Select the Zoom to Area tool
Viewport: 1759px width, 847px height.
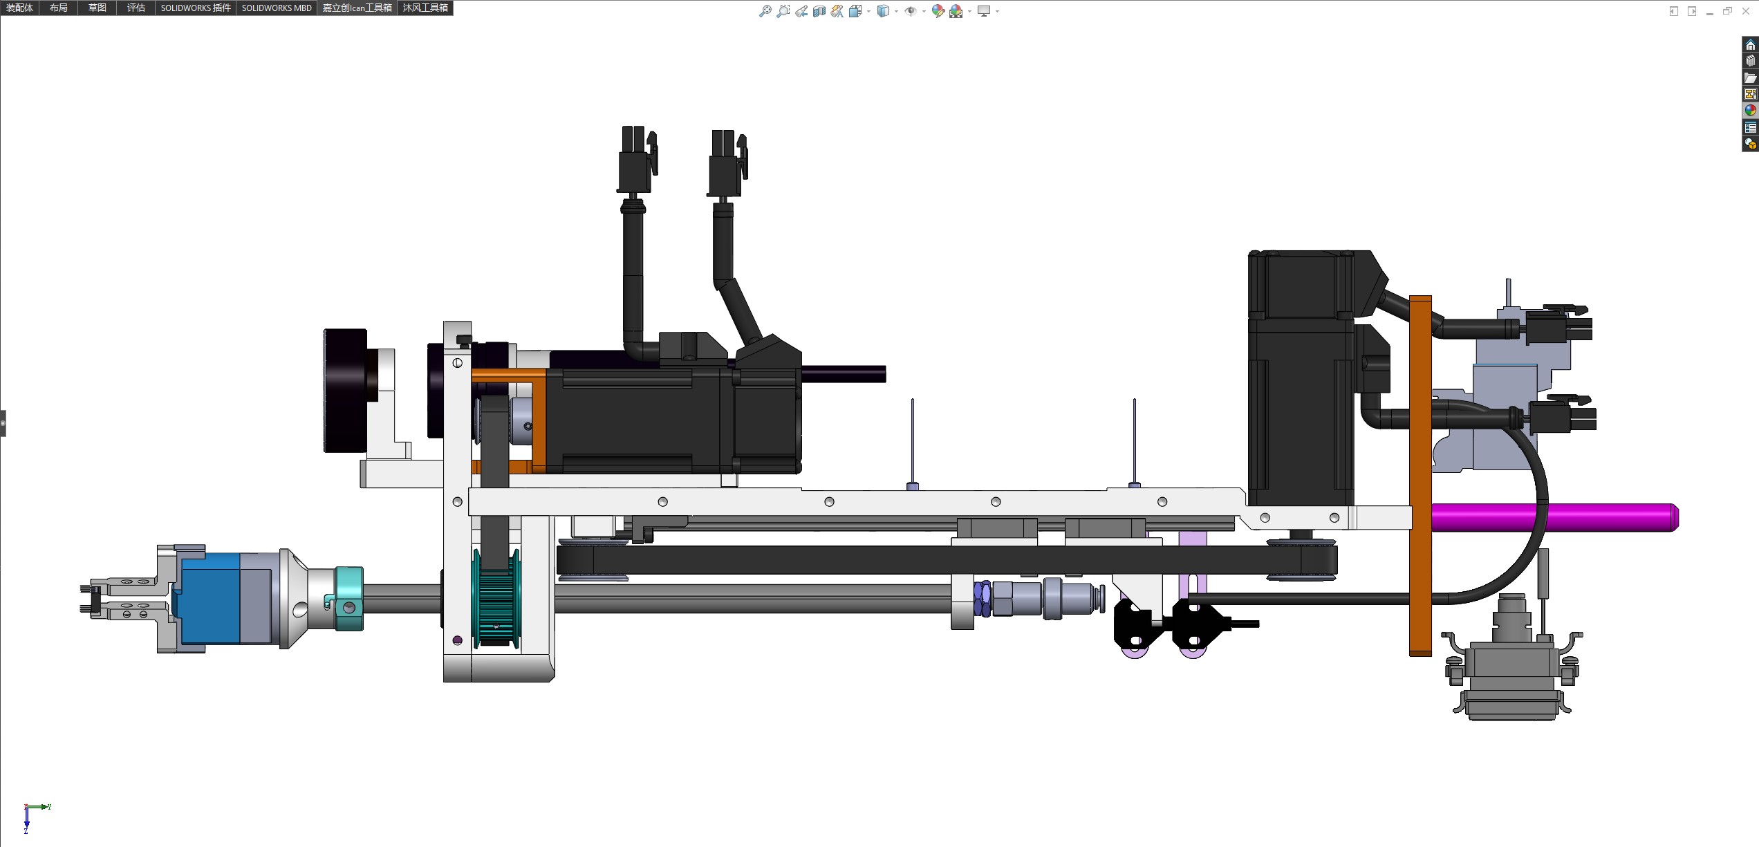[x=783, y=11]
